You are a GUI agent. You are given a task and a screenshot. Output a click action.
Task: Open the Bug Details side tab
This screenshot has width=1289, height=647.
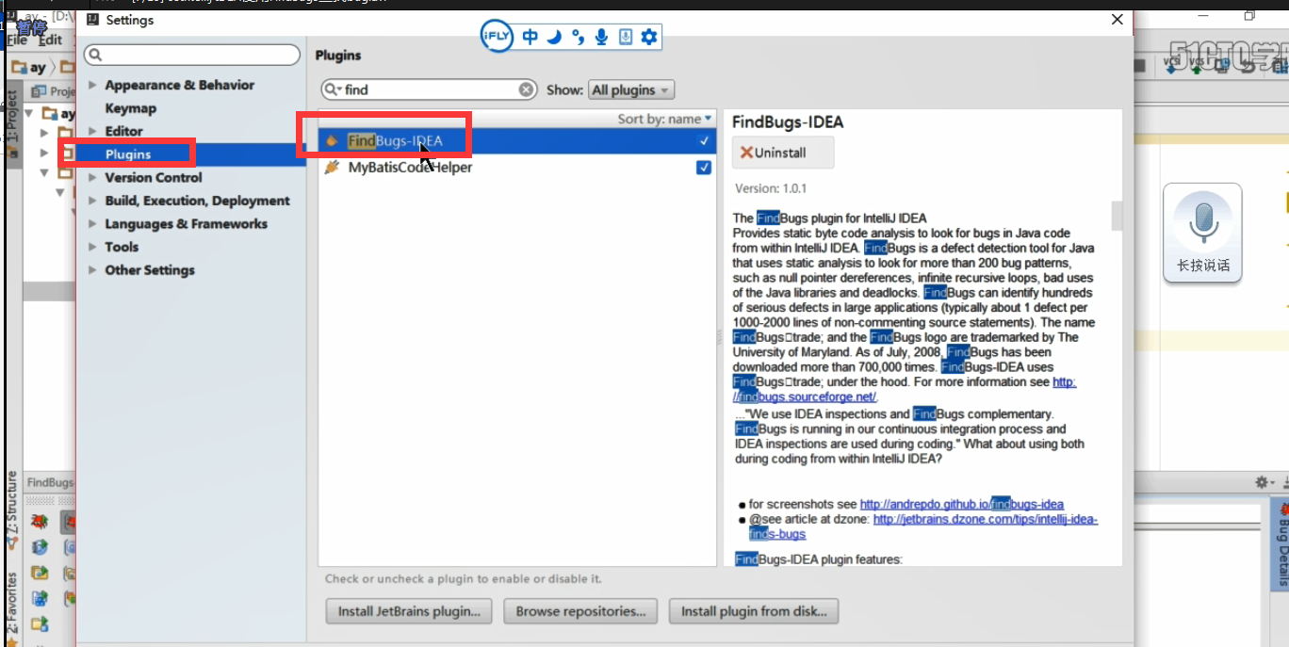click(1281, 542)
